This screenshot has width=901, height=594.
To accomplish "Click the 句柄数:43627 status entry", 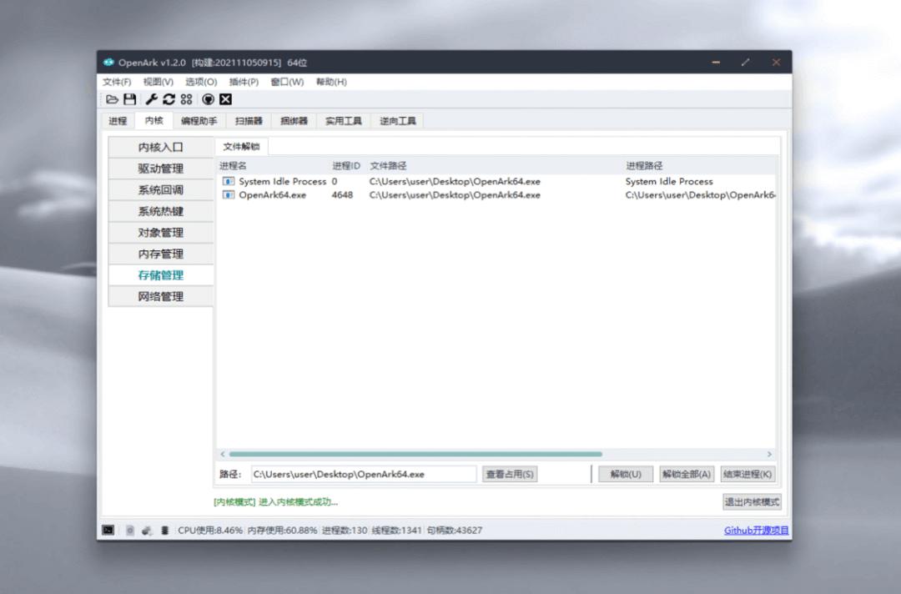I will (x=454, y=531).
